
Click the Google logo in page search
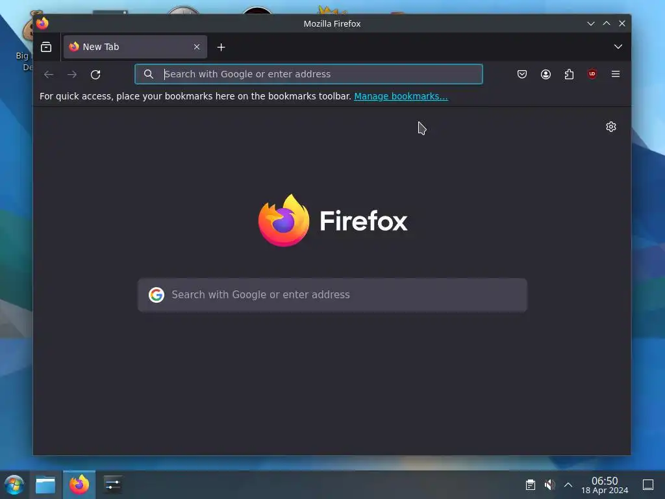157,294
